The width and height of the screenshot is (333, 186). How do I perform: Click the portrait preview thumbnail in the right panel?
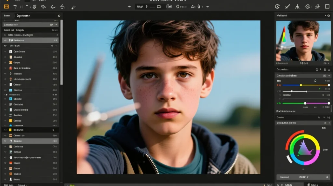click(x=303, y=41)
